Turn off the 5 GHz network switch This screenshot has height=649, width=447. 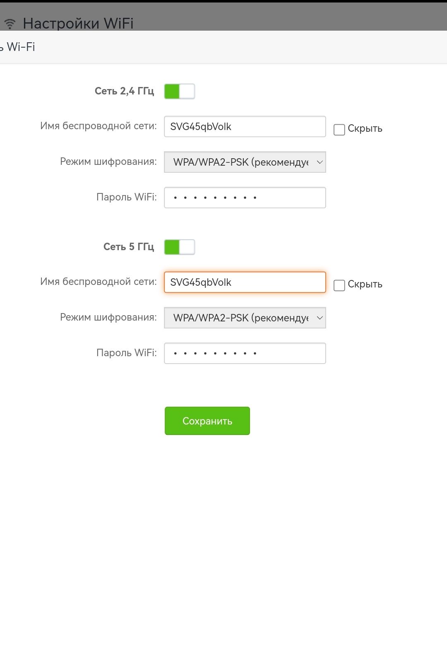pos(180,246)
